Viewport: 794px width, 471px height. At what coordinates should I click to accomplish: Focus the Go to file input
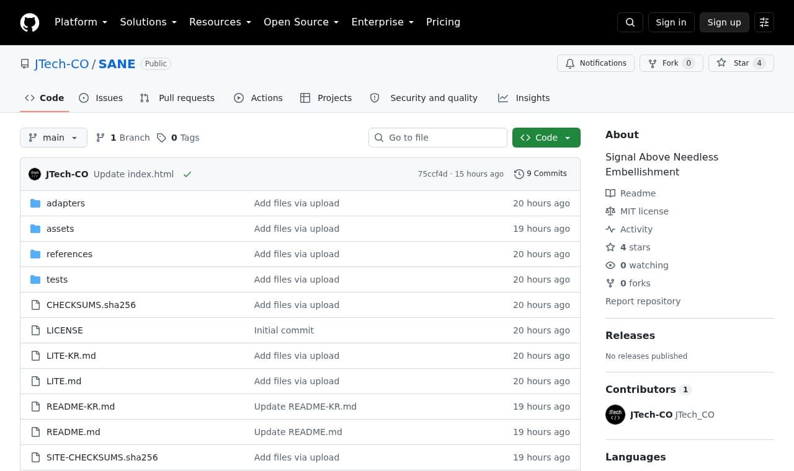click(x=438, y=138)
